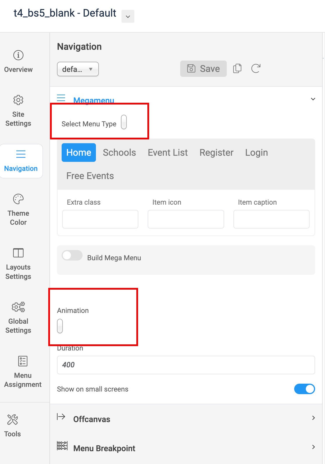The width and height of the screenshot is (325, 464).
Task: Open the Theme Color palette icon
Action: (x=18, y=199)
